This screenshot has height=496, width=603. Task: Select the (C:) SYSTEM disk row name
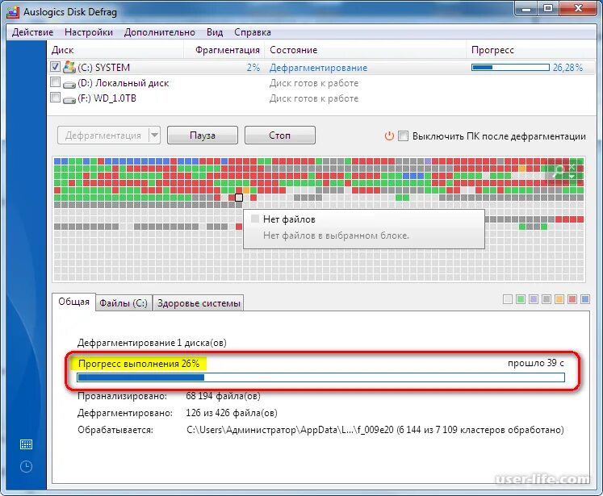pyautogui.click(x=104, y=68)
